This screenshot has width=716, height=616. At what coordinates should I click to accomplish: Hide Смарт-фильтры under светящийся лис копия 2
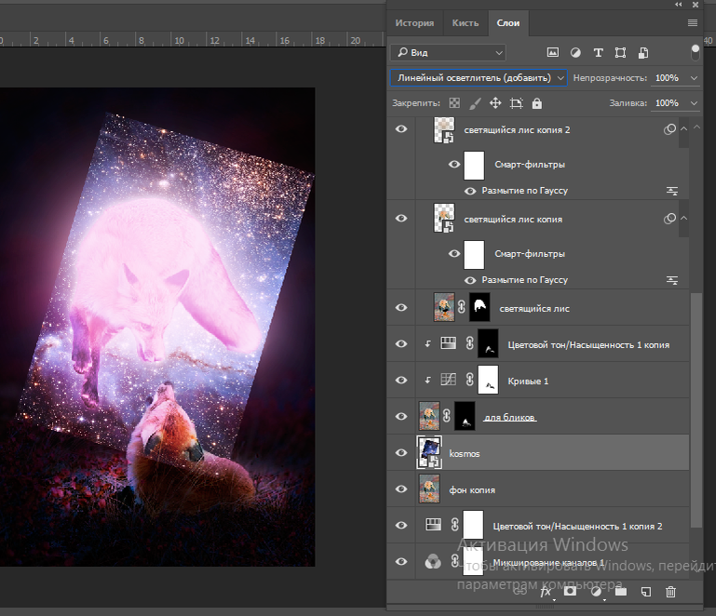click(x=453, y=165)
